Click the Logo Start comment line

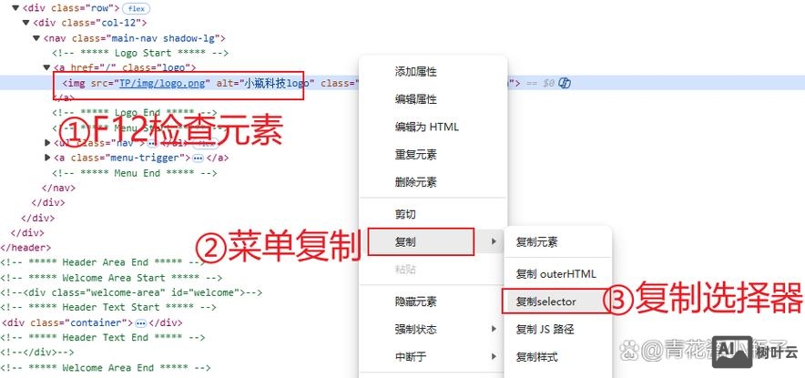140,53
